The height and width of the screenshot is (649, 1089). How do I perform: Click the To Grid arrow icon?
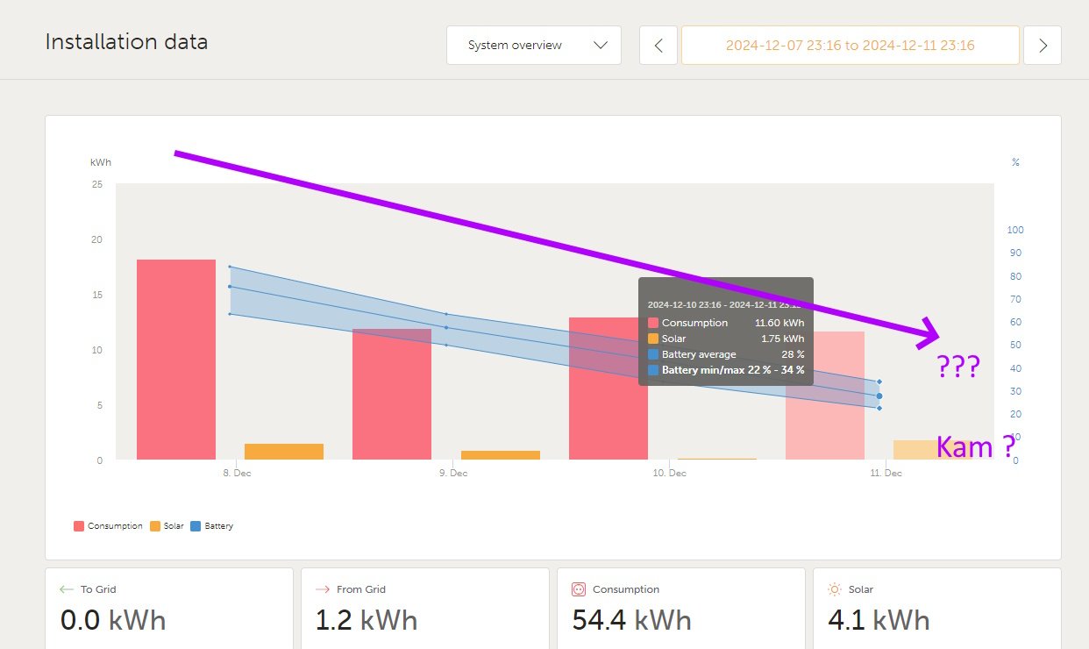tap(66, 589)
